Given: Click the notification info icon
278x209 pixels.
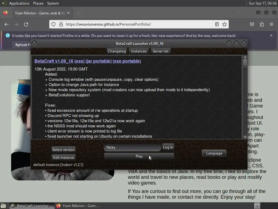Looking at the screenshot, I should click(8, 36).
